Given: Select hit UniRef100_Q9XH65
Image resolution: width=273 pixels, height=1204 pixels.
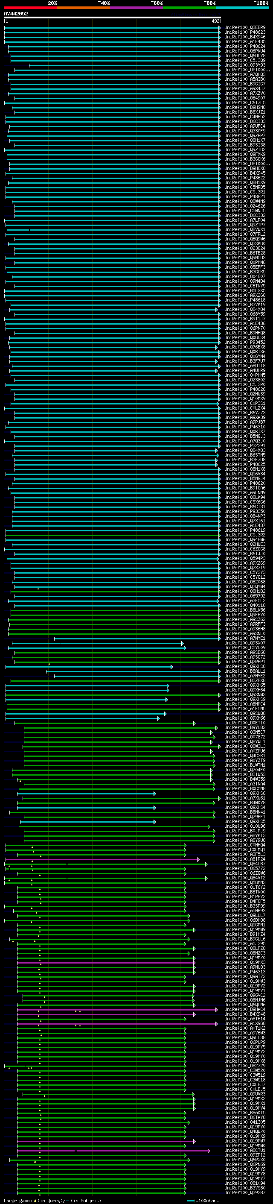Looking at the screenshot, I should [x=245, y=685].
